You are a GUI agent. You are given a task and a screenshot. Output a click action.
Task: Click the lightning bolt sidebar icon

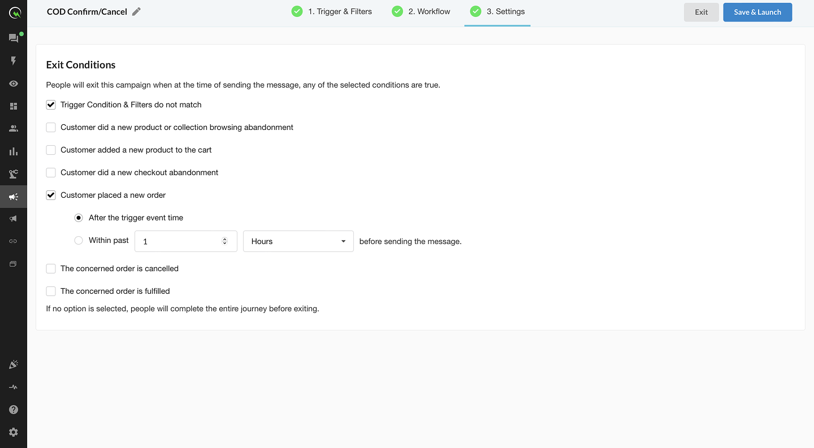[x=14, y=61]
